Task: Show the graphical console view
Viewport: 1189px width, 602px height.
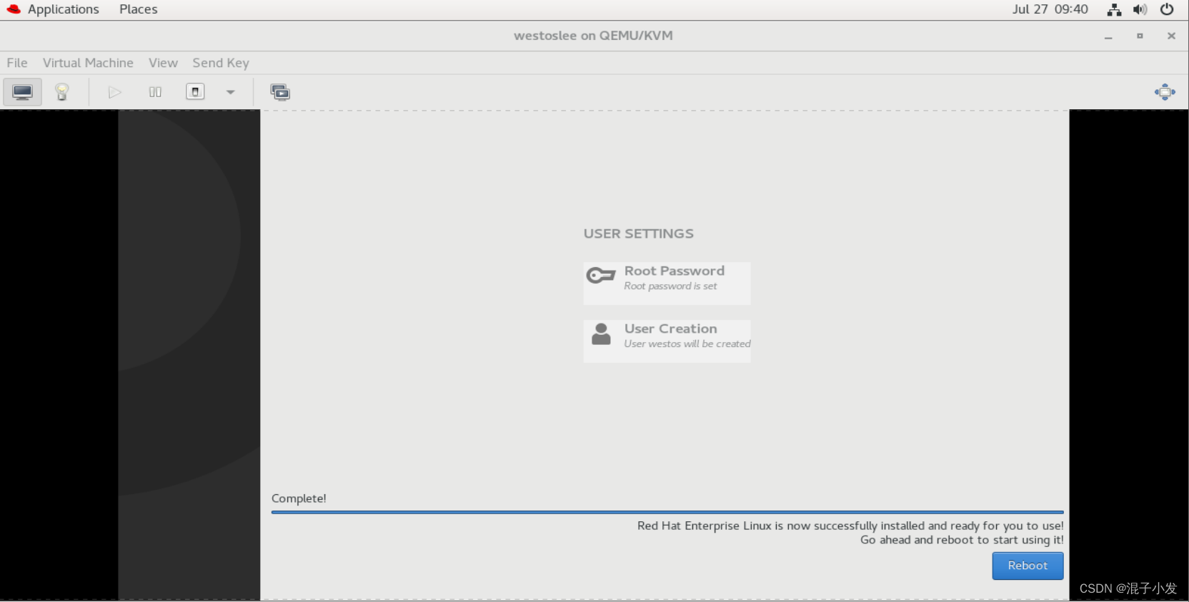Action: [x=22, y=92]
